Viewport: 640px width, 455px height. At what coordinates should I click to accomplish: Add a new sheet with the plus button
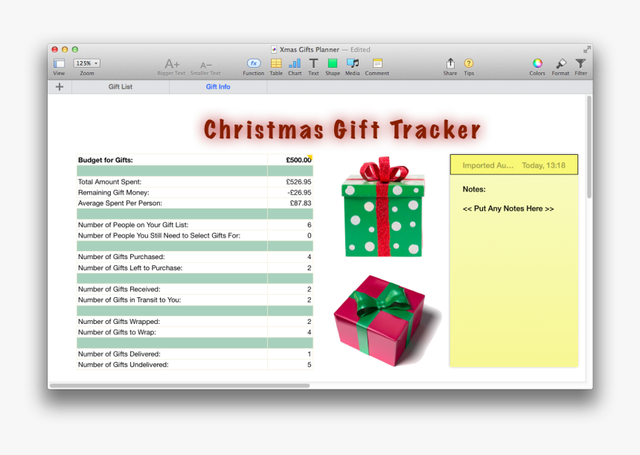point(59,86)
